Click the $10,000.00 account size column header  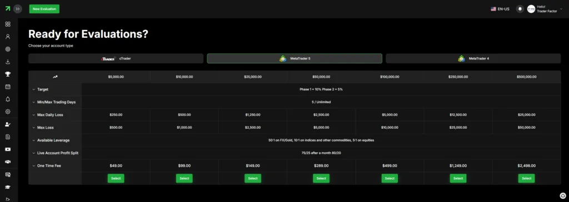tap(184, 77)
